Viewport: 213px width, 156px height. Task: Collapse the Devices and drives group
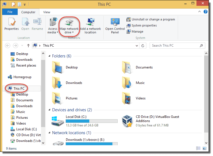(49, 110)
